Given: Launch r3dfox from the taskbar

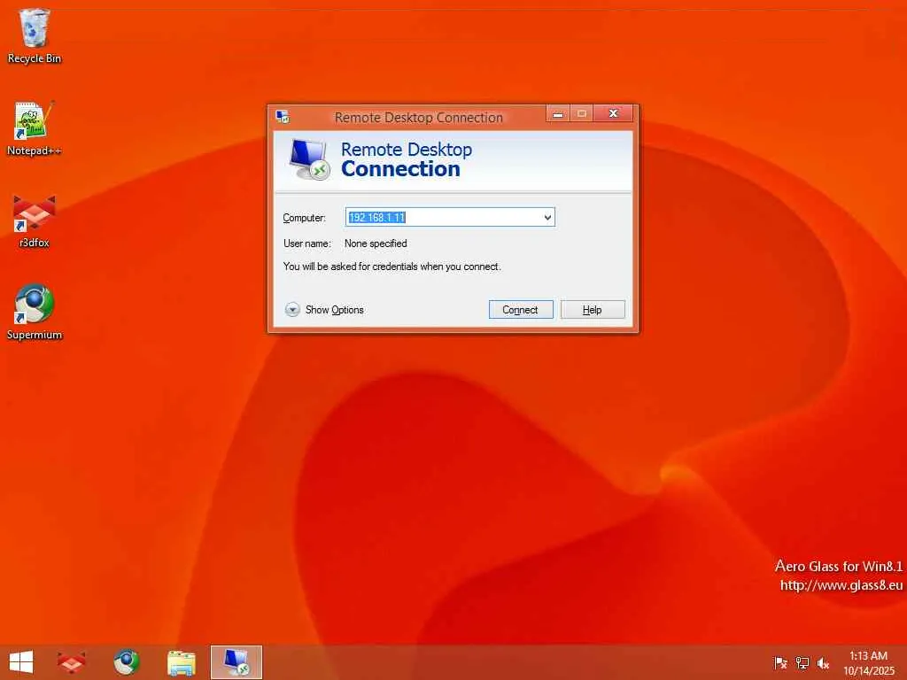Looking at the screenshot, I should click(x=72, y=662).
